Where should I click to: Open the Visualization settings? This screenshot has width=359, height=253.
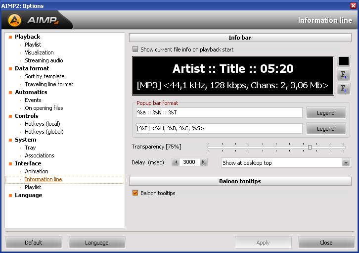pos(39,52)
